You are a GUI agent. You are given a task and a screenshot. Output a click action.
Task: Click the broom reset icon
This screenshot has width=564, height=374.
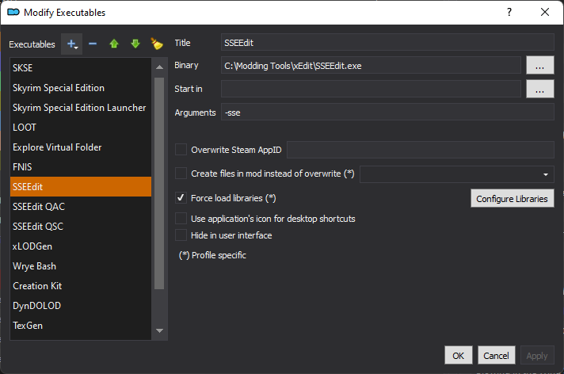coord(157,44)
